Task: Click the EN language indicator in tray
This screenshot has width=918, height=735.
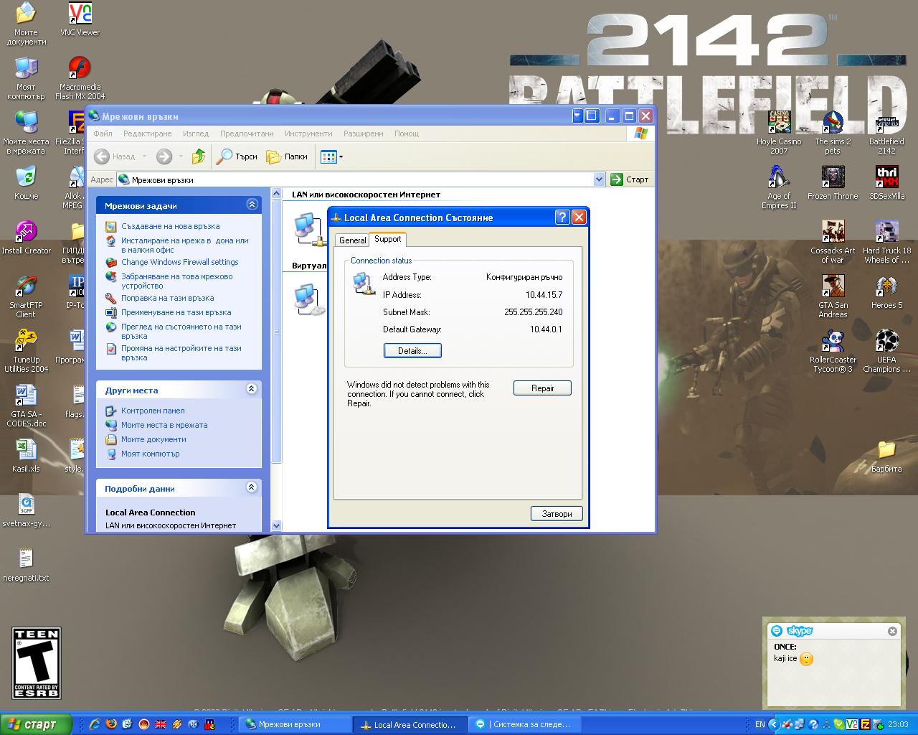Action: point(760,724)
